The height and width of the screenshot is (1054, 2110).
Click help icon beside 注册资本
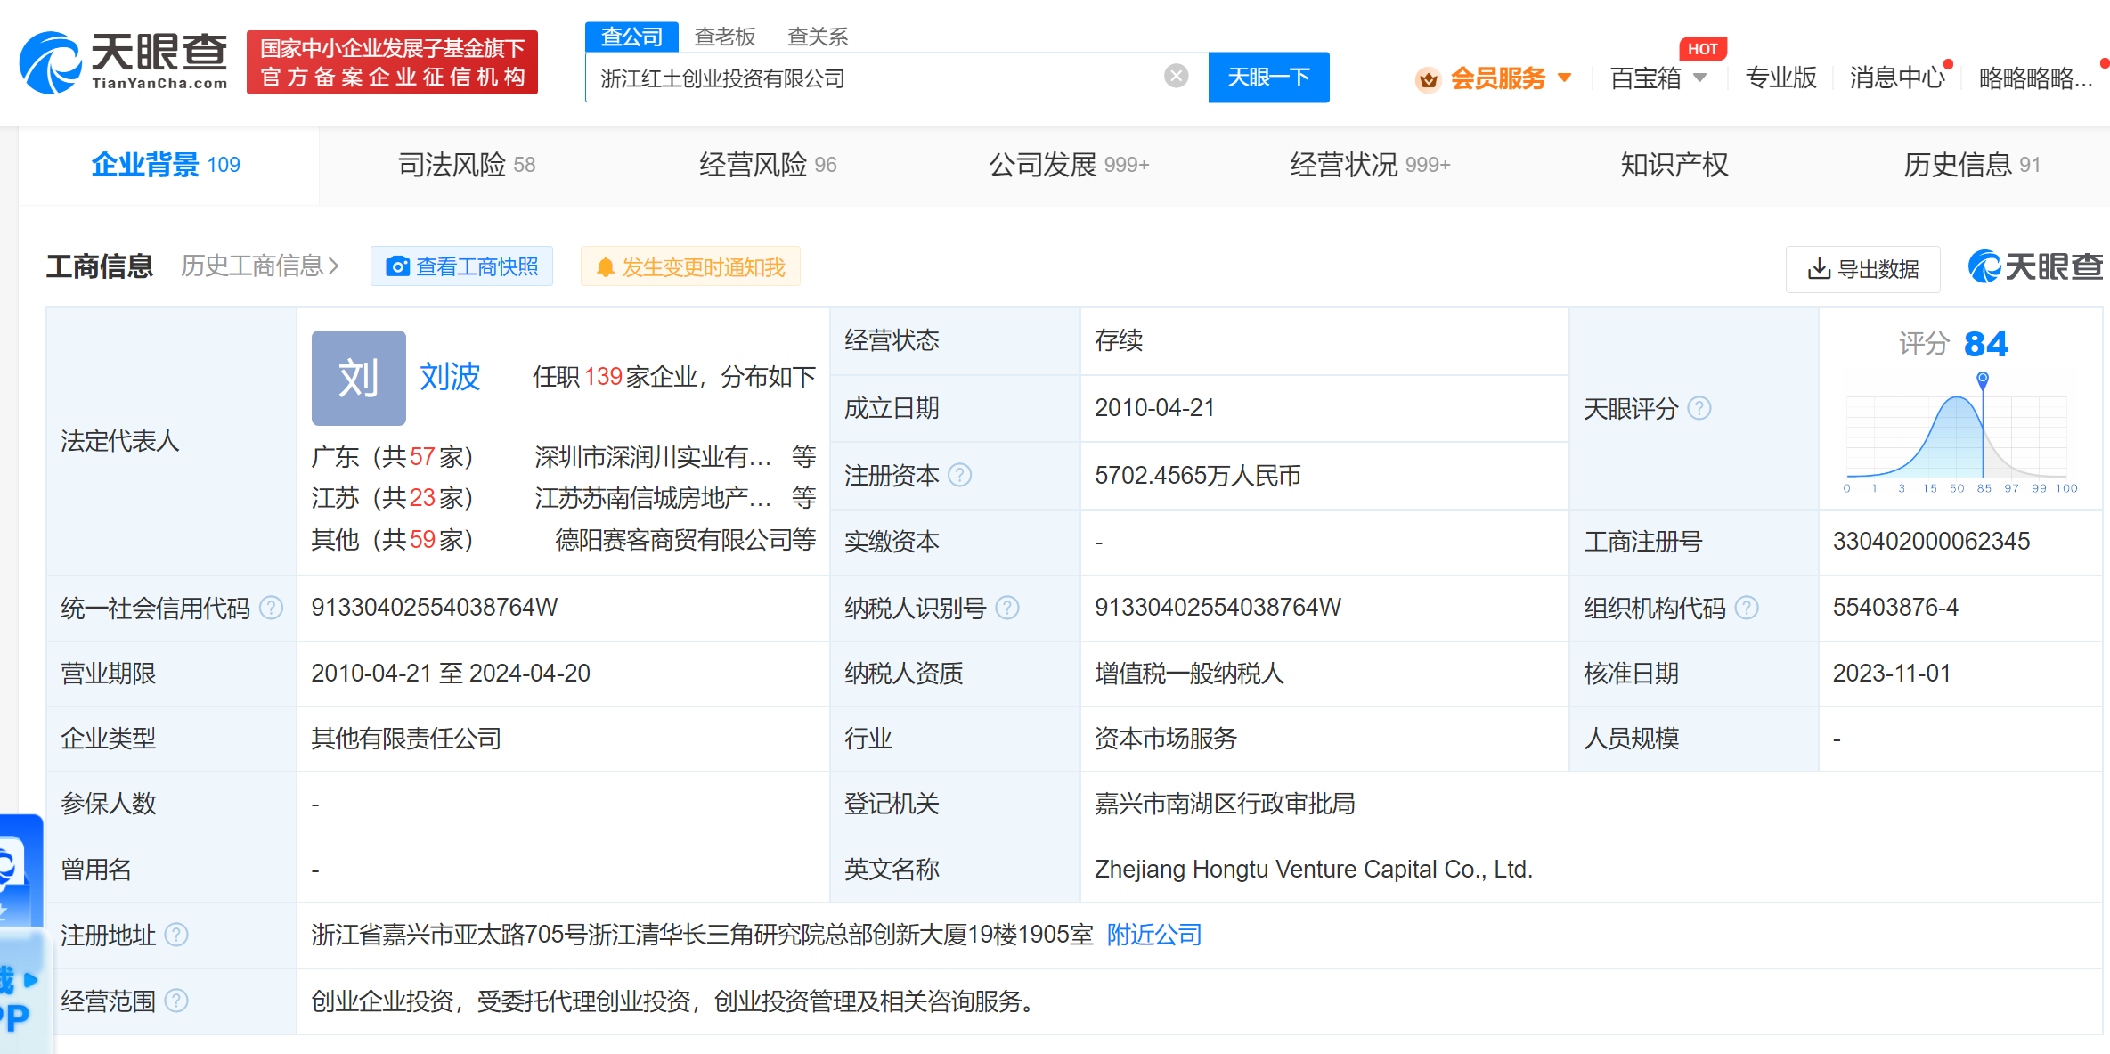click(x=959, y=475)
